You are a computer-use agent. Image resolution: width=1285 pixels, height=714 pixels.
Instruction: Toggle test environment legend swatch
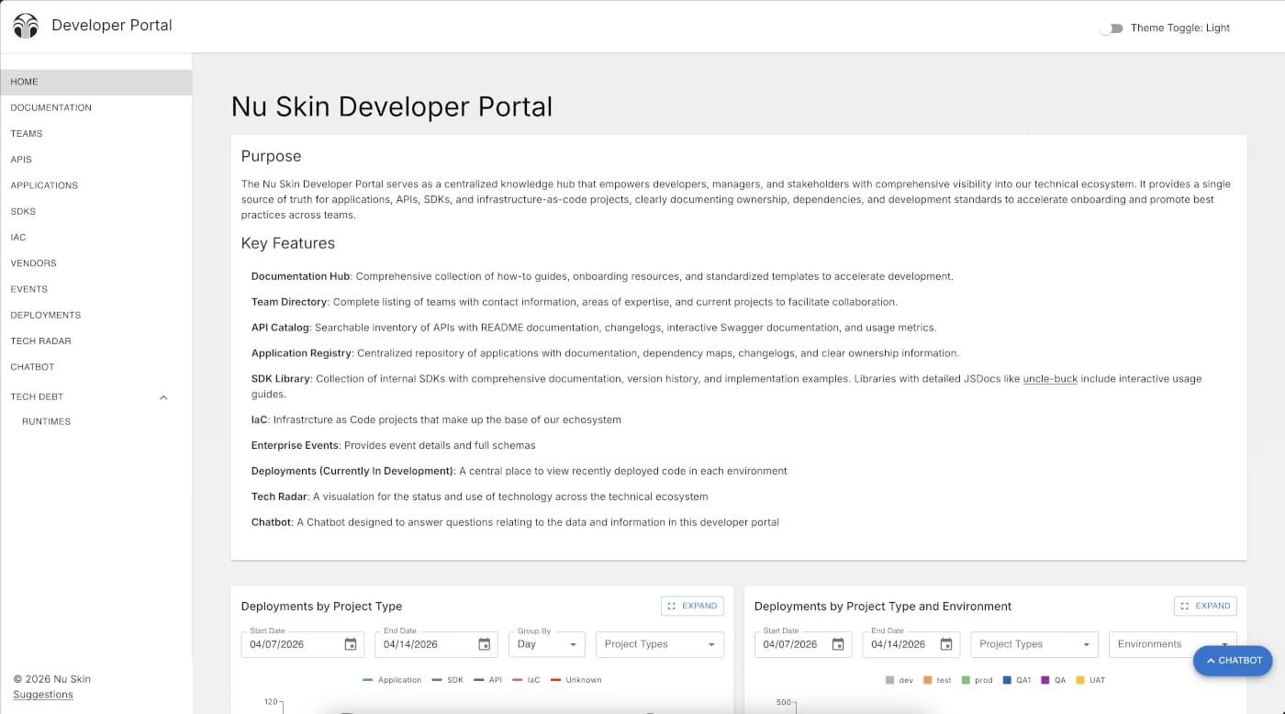(x=928, y=680)
